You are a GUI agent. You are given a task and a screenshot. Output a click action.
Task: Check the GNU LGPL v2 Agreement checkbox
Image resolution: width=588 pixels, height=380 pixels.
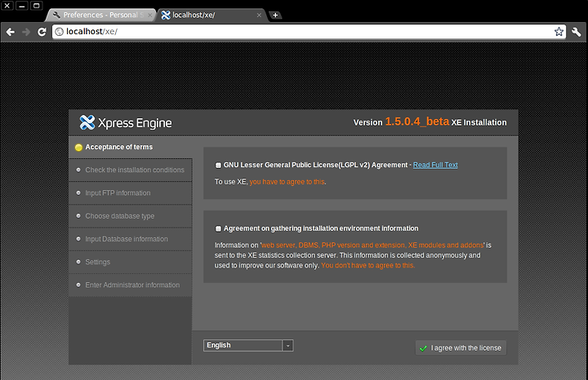tap(218, 165)
